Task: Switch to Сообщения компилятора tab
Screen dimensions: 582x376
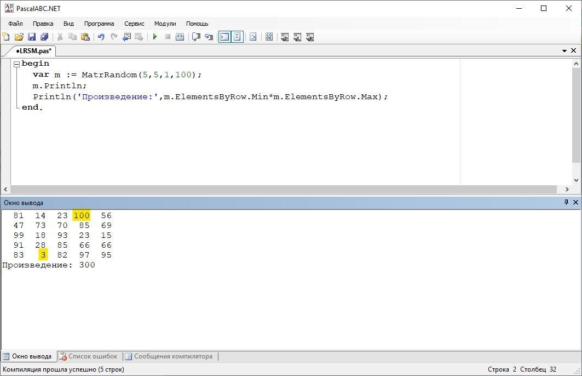Action: [169, 356]
